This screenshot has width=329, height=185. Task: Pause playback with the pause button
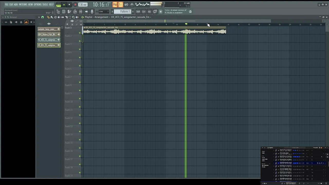(x=64, y=5)
